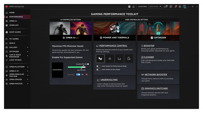Open the gamepad friends icon
The width and height of the screenshot is (203, 113).
(x=165, y=7)
